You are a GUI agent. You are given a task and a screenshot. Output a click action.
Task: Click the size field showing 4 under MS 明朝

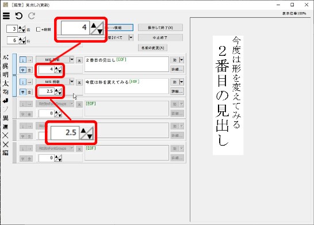[46, 70]
